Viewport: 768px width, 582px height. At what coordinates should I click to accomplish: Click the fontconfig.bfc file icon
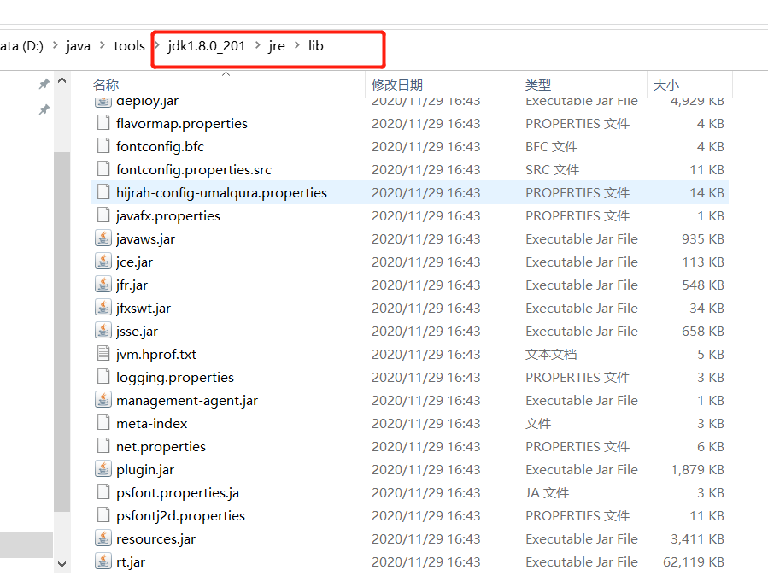click(x=103, y=145)
